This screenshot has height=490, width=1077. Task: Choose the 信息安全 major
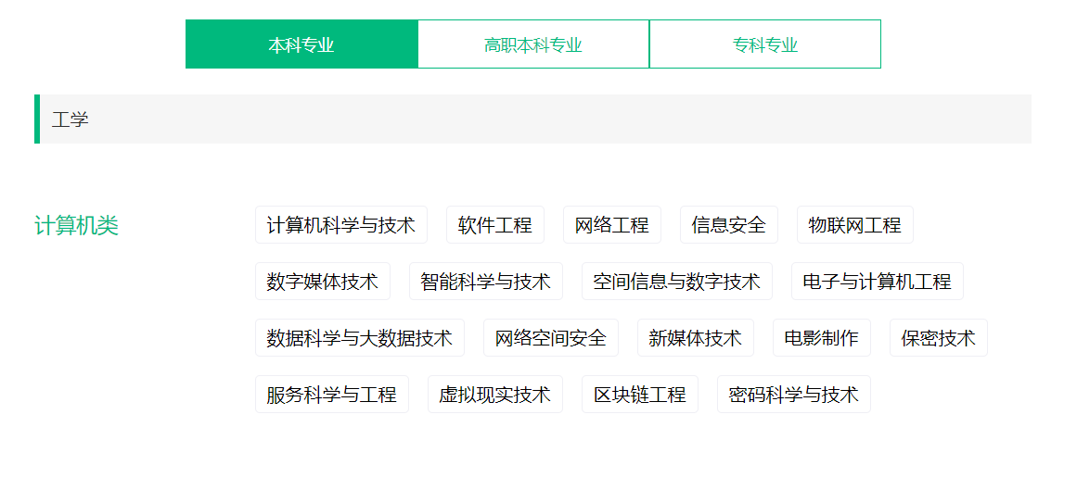pyautogui.click(x=728, y=225)
